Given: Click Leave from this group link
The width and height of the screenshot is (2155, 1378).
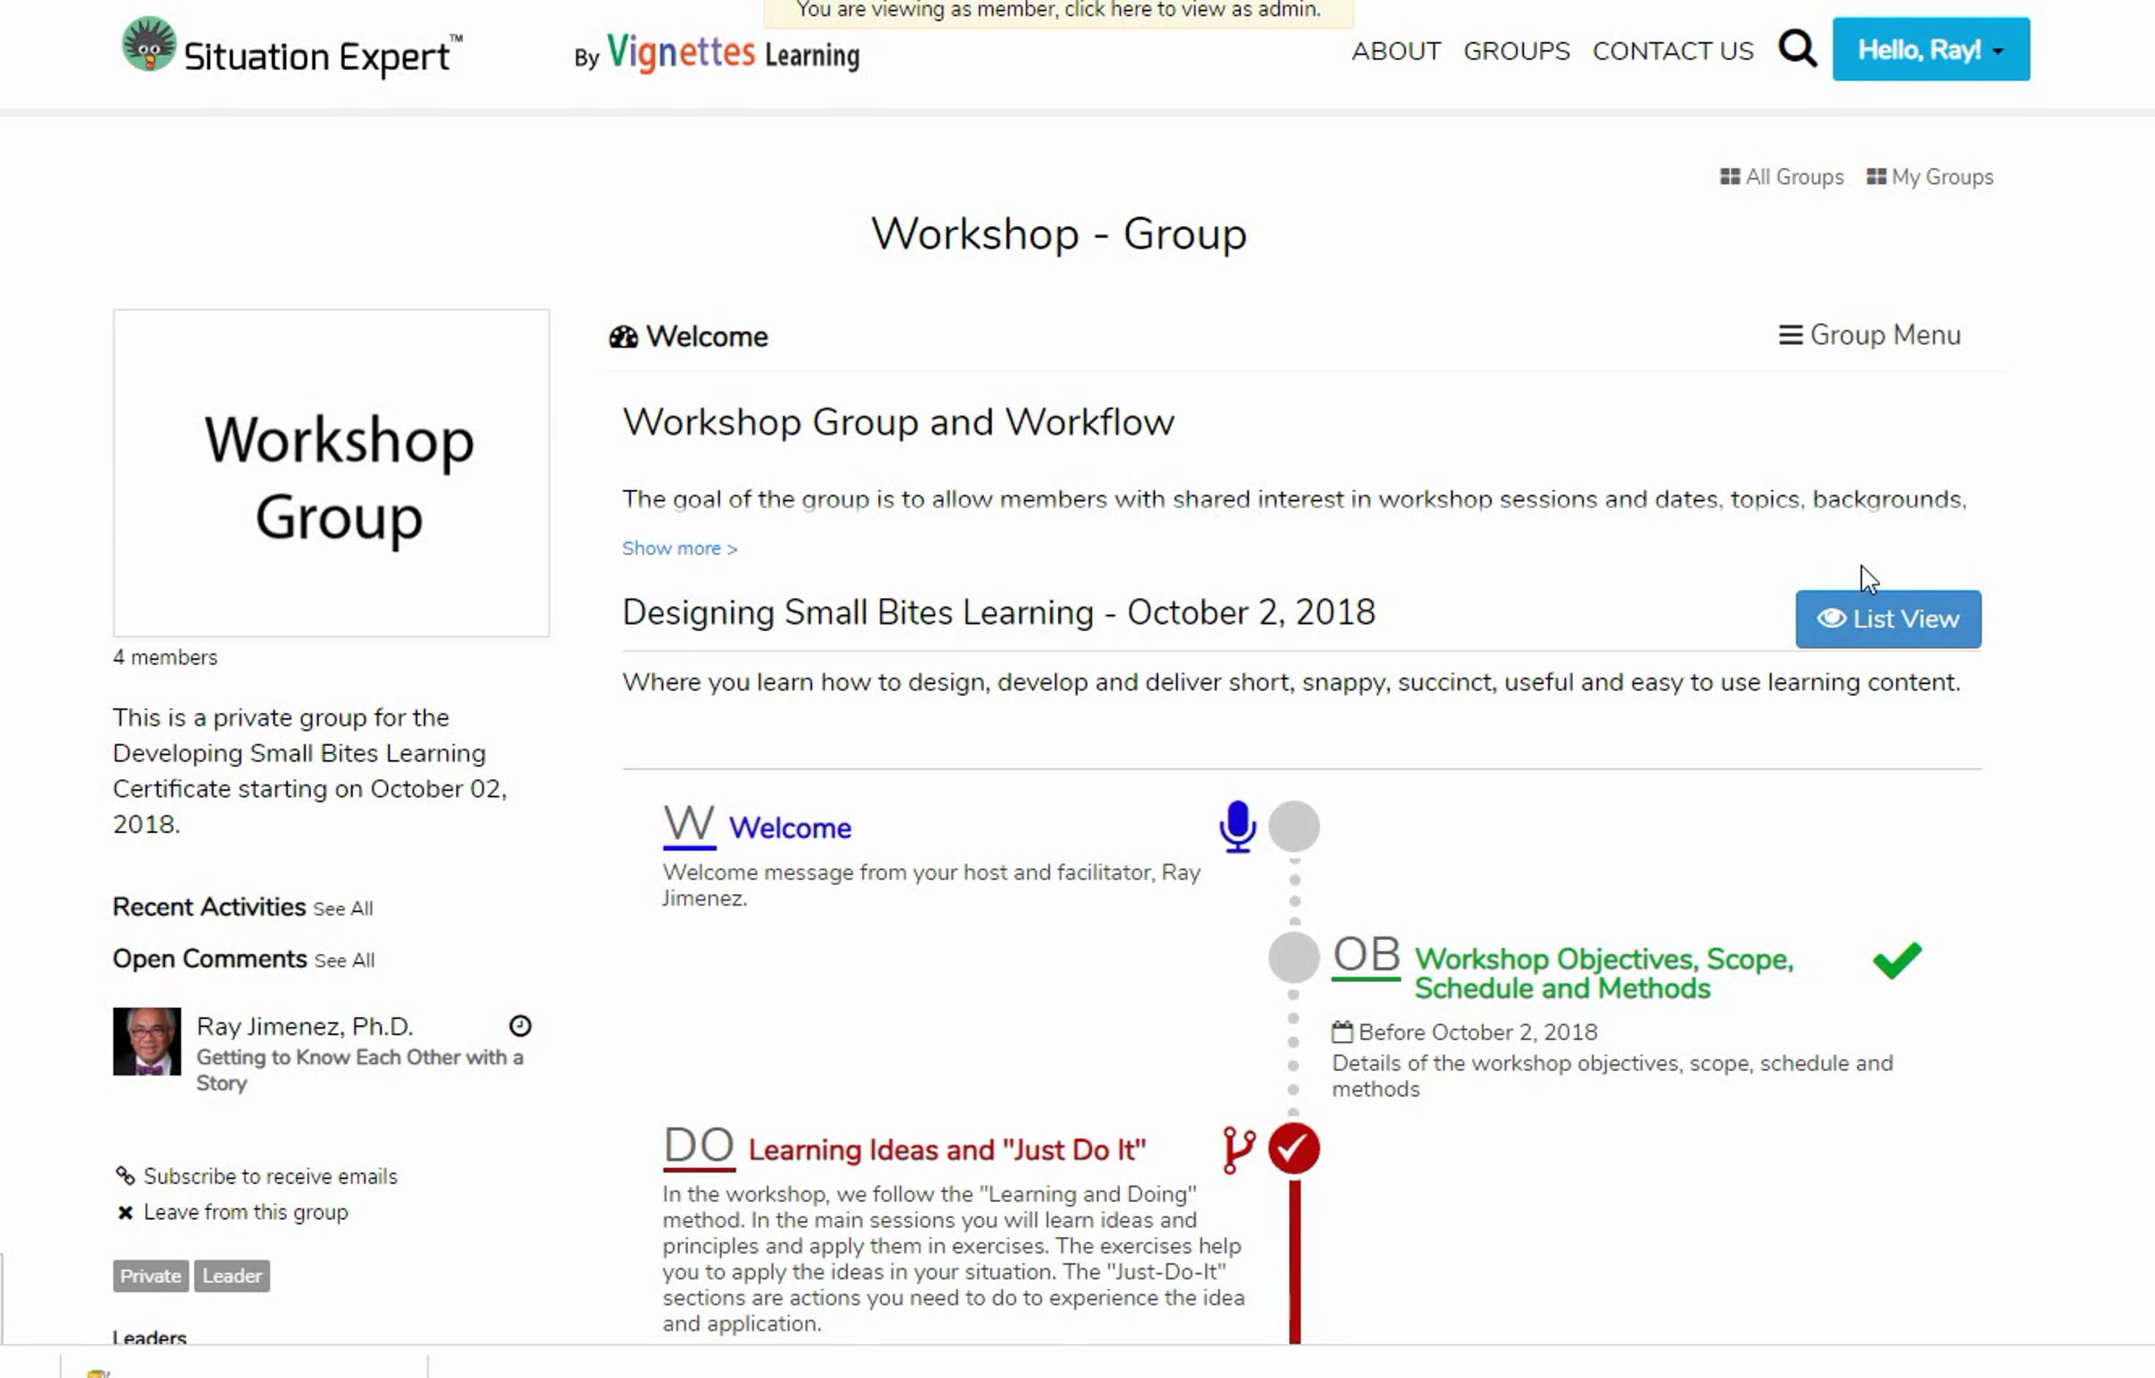Looking at the screenshot, I should point(245,1212).
